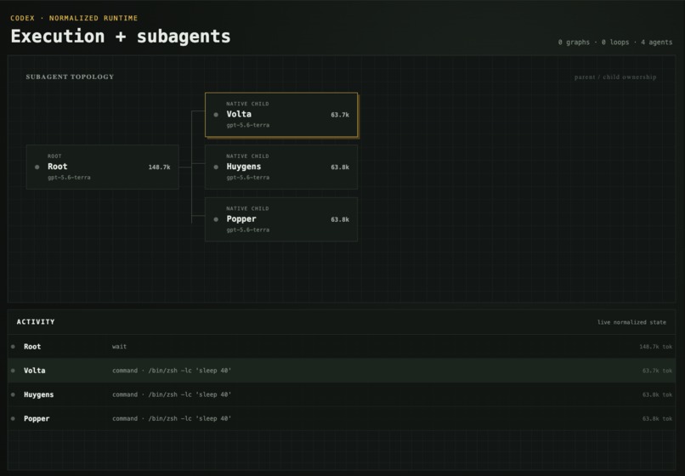Screen dimensions: 685x476
Task: Click the status dot on Popper node
Action: tap(216, 219)
